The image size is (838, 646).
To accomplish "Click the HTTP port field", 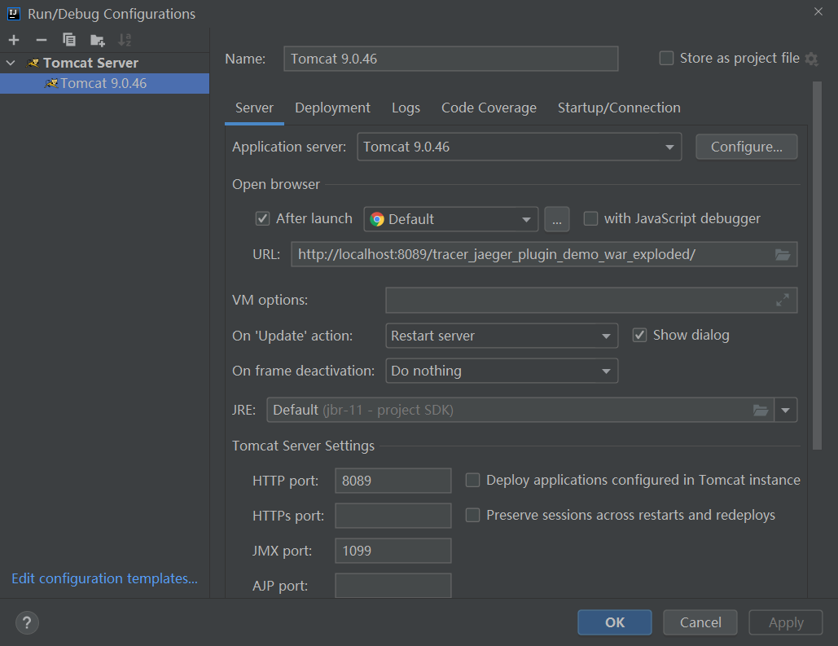I will [393, 481].
